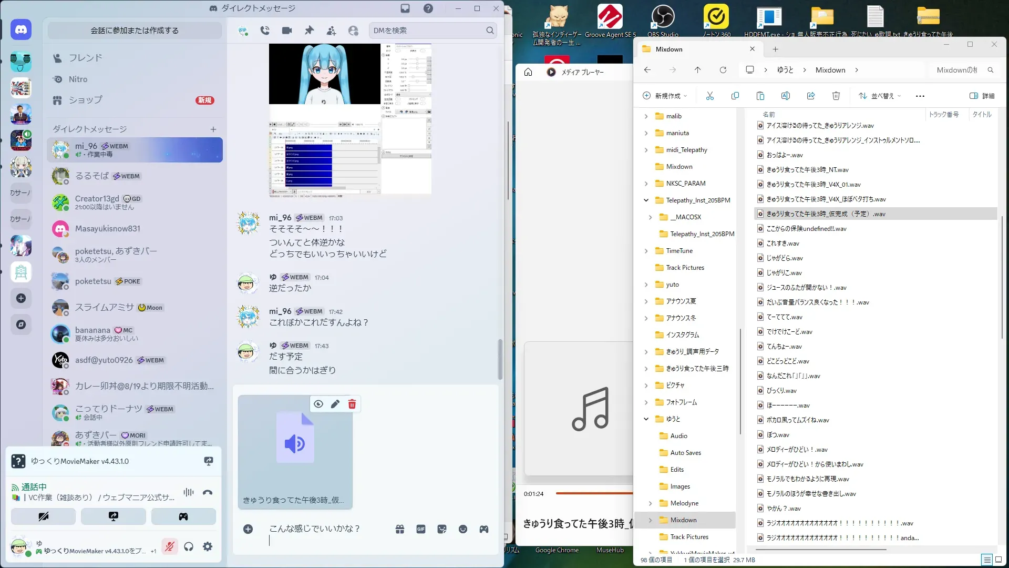
Task: Edit the attachment with pencil icon
Action: coord(335,404)
